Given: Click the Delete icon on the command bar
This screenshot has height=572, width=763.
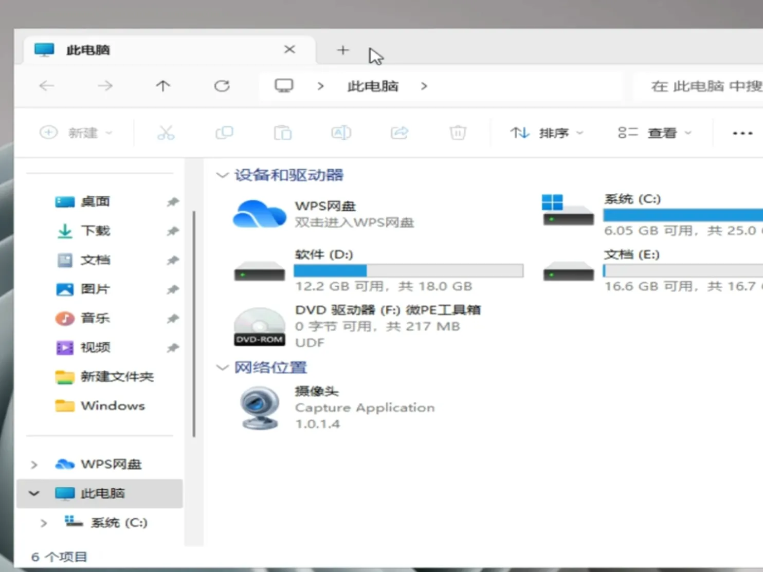Looking at the screenshot, I should click(x=458, y=133).
